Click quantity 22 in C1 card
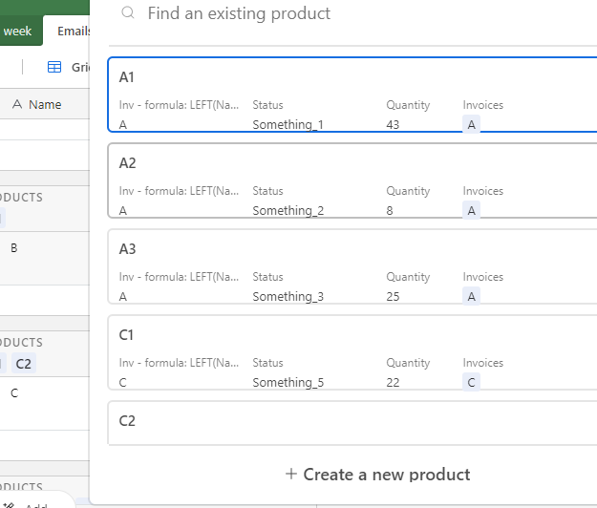This screenshot has height=508, width=597. (393, 382)
